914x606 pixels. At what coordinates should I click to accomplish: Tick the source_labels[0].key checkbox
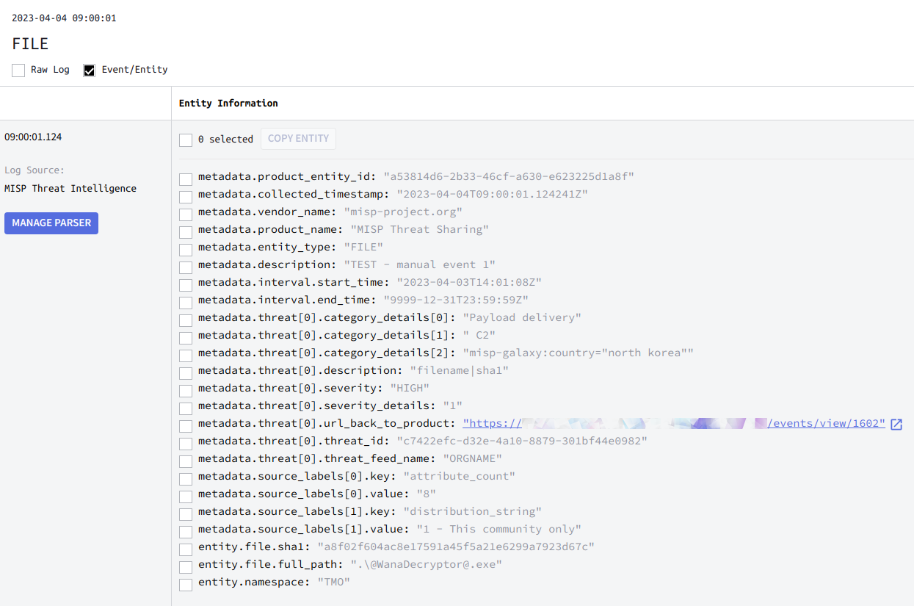[186, 479]
